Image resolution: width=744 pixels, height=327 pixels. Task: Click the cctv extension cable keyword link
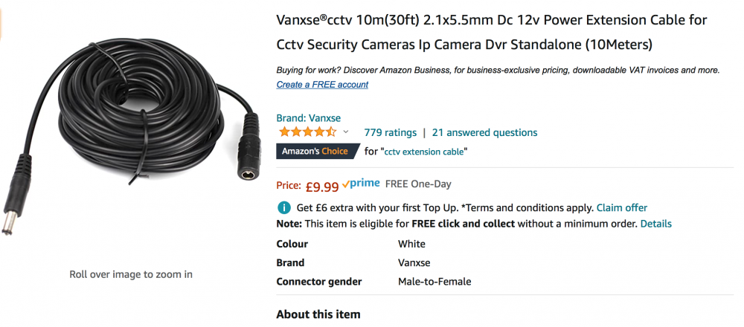click(x=424, y=152)
